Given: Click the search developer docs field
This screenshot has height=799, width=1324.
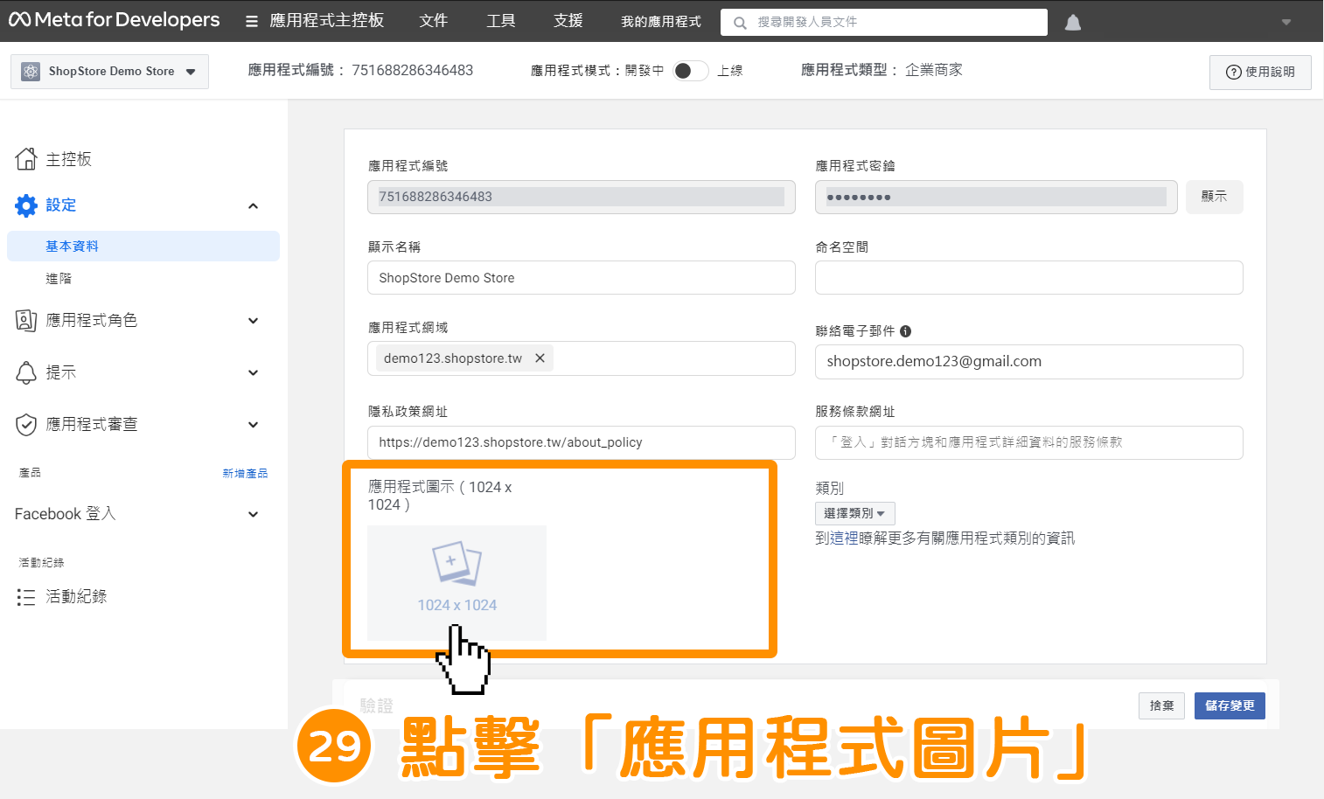Looking at the screenshot, I should pyautogui.click(x=883, y=22).
